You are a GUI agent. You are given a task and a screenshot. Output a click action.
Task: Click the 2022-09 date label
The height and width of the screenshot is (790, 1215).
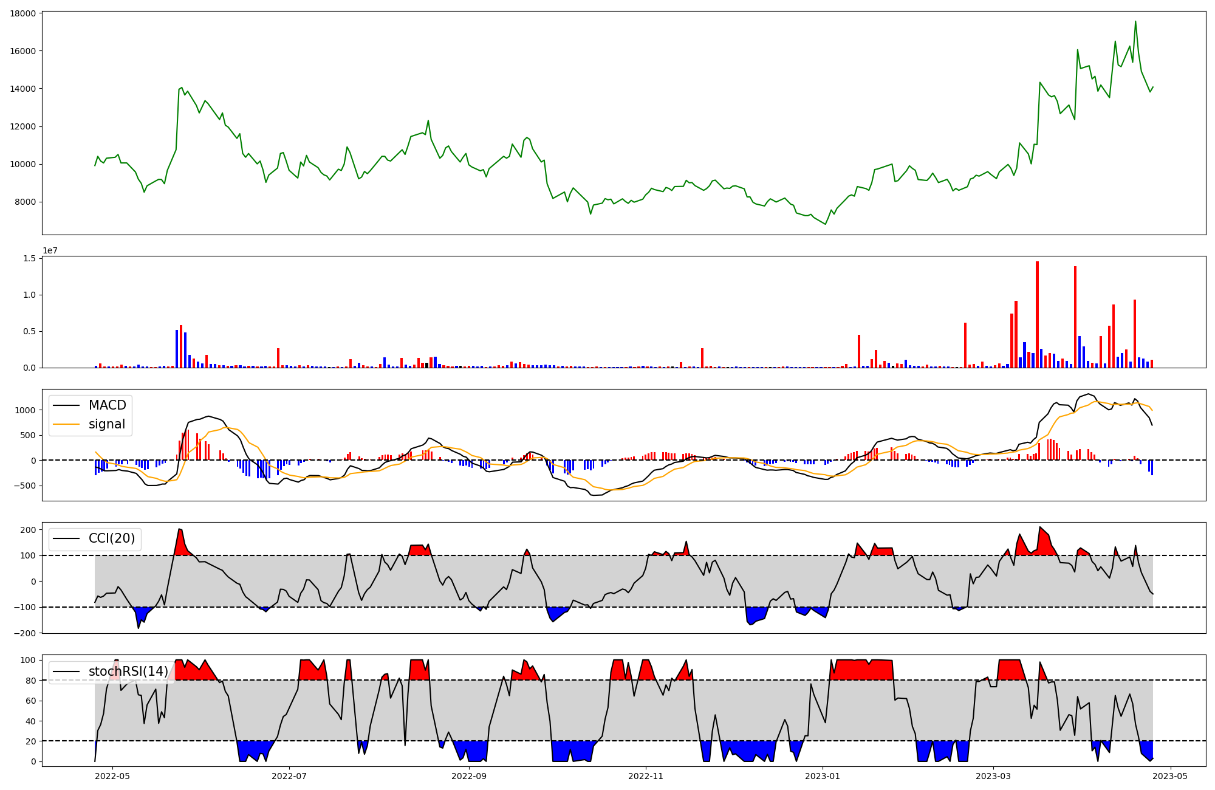[469, 776]
